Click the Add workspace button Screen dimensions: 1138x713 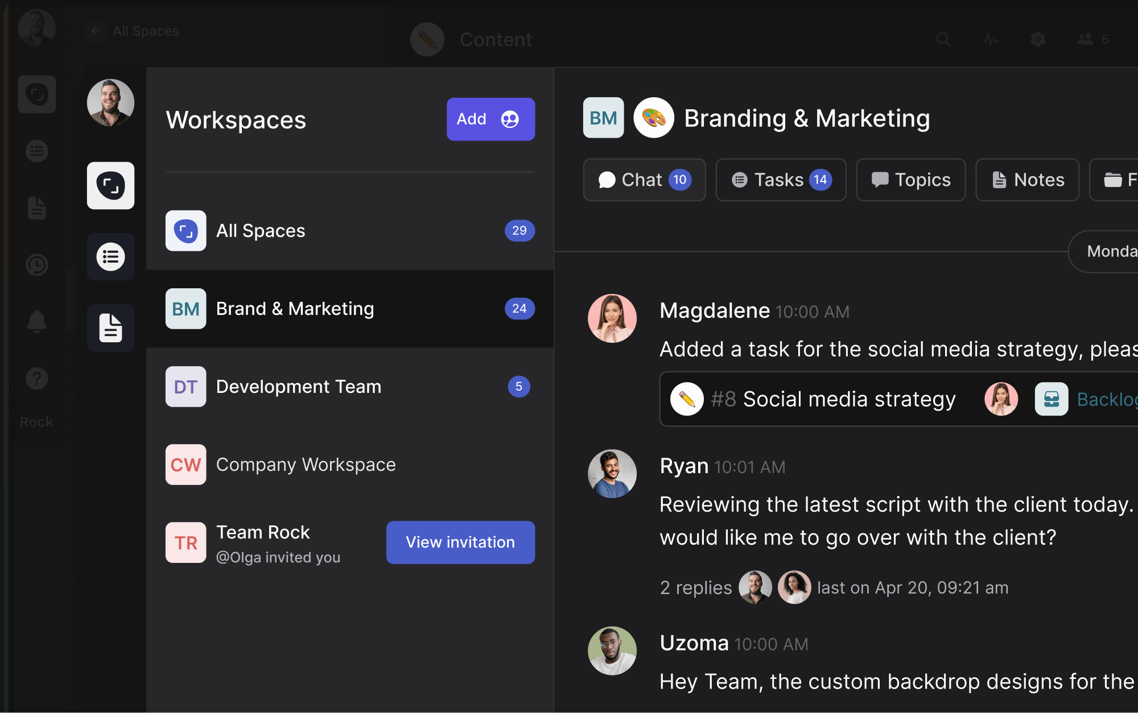(x=490, y=119)
